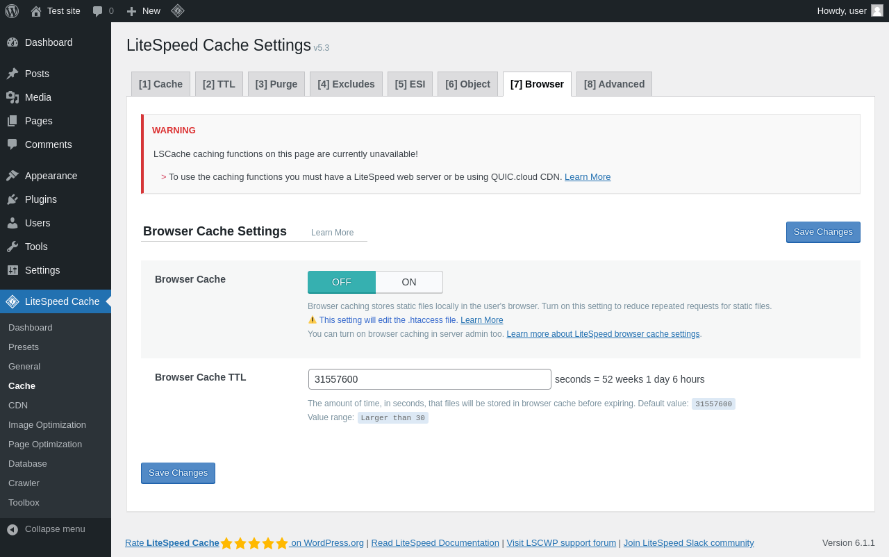Rate LiteSpeed Cache via the five stars
The image size is (889, 557).
coord(254,543)
